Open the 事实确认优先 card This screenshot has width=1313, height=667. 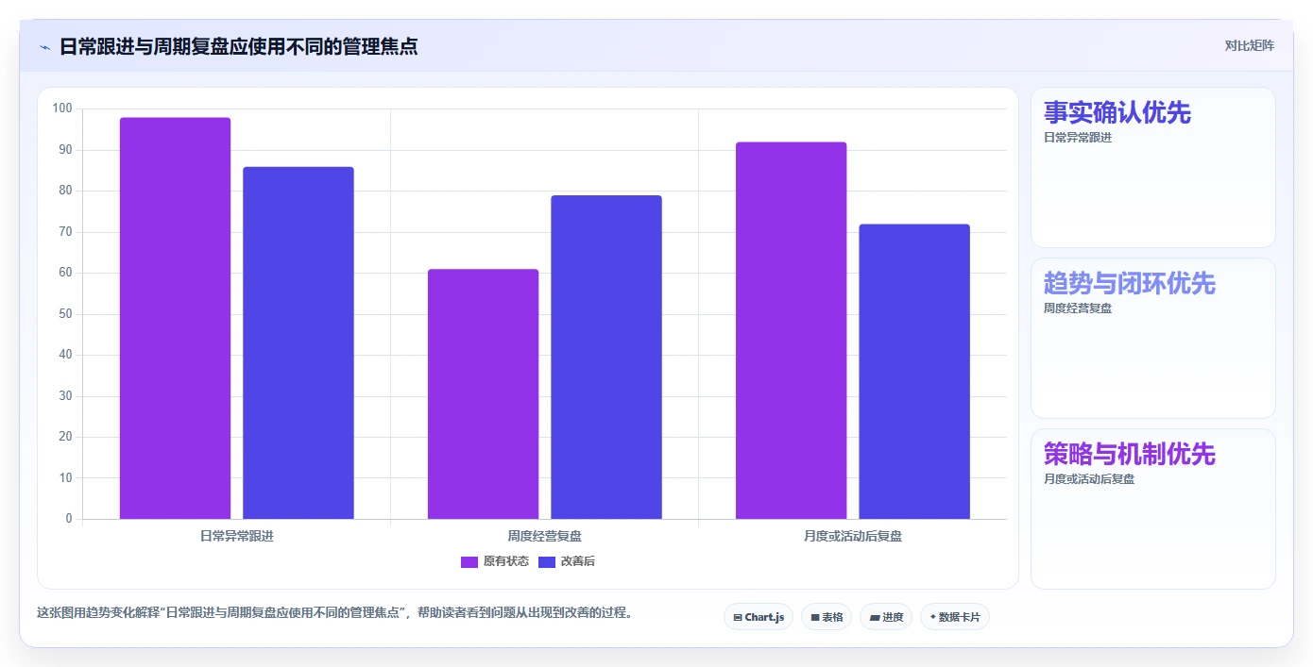pos(1152,168)
